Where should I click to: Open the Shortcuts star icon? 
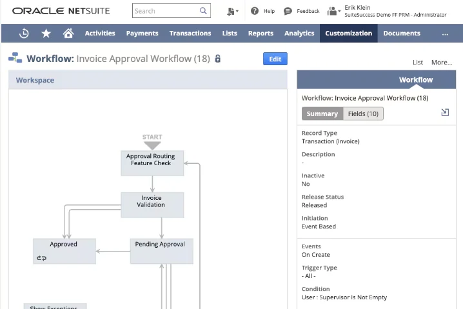tap(46, 34)
